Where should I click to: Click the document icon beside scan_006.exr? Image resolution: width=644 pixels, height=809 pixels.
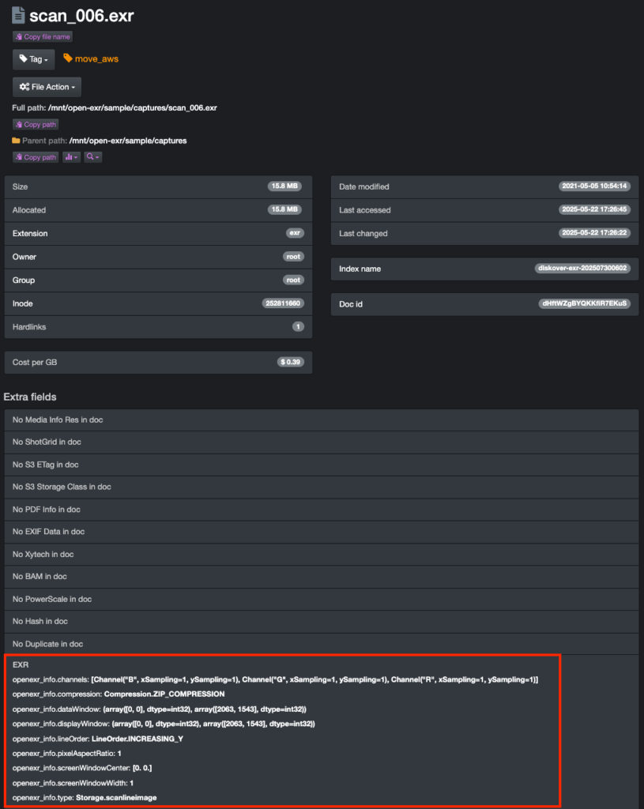pos(18,16)
